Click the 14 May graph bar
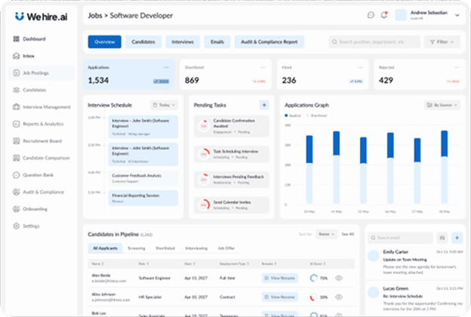471x317 pixels. coord(336,168)
